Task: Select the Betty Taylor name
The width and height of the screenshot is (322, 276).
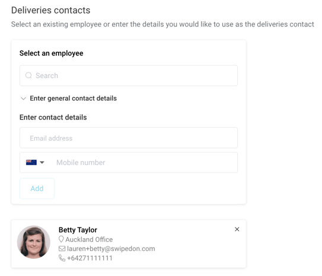Action: 78,230
